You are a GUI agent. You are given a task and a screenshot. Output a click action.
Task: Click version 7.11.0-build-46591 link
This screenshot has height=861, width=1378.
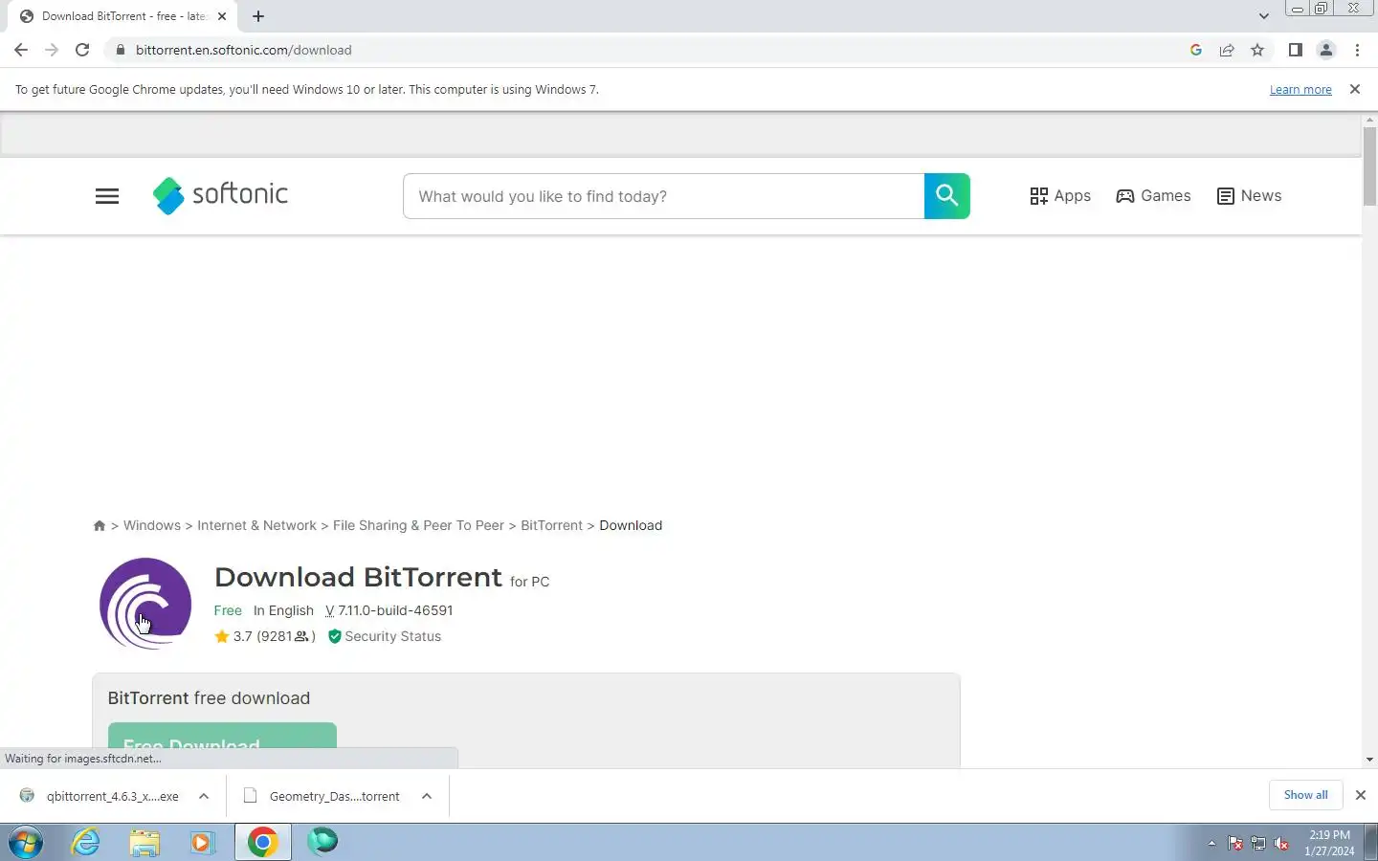(389, 610)
